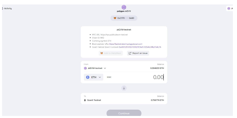The height and width of the screenshot is (118, 237).
Task: Click the Ethereum diamond icon beside Goerli Testnet
Action: (85, 100)
